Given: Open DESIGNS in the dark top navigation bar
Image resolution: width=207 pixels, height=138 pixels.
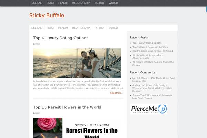Looking at the screenshot, I should (37, 3).
